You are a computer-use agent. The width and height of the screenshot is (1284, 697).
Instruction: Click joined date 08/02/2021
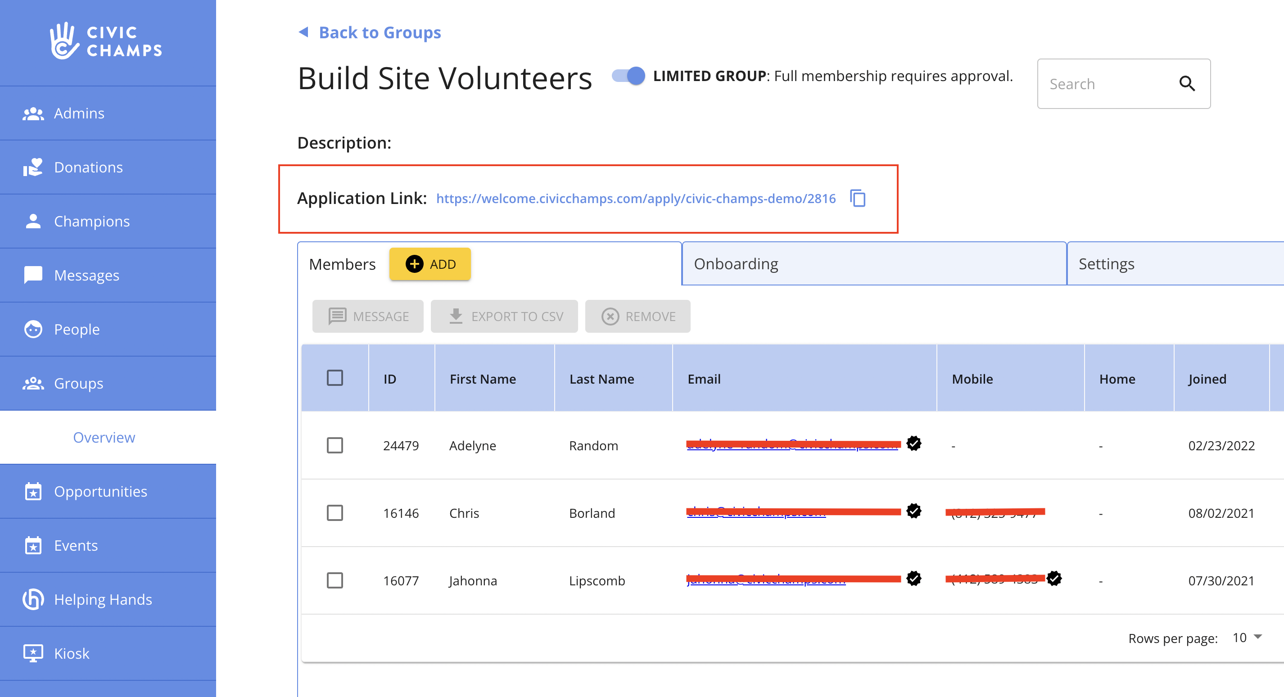coord(1221,513)
